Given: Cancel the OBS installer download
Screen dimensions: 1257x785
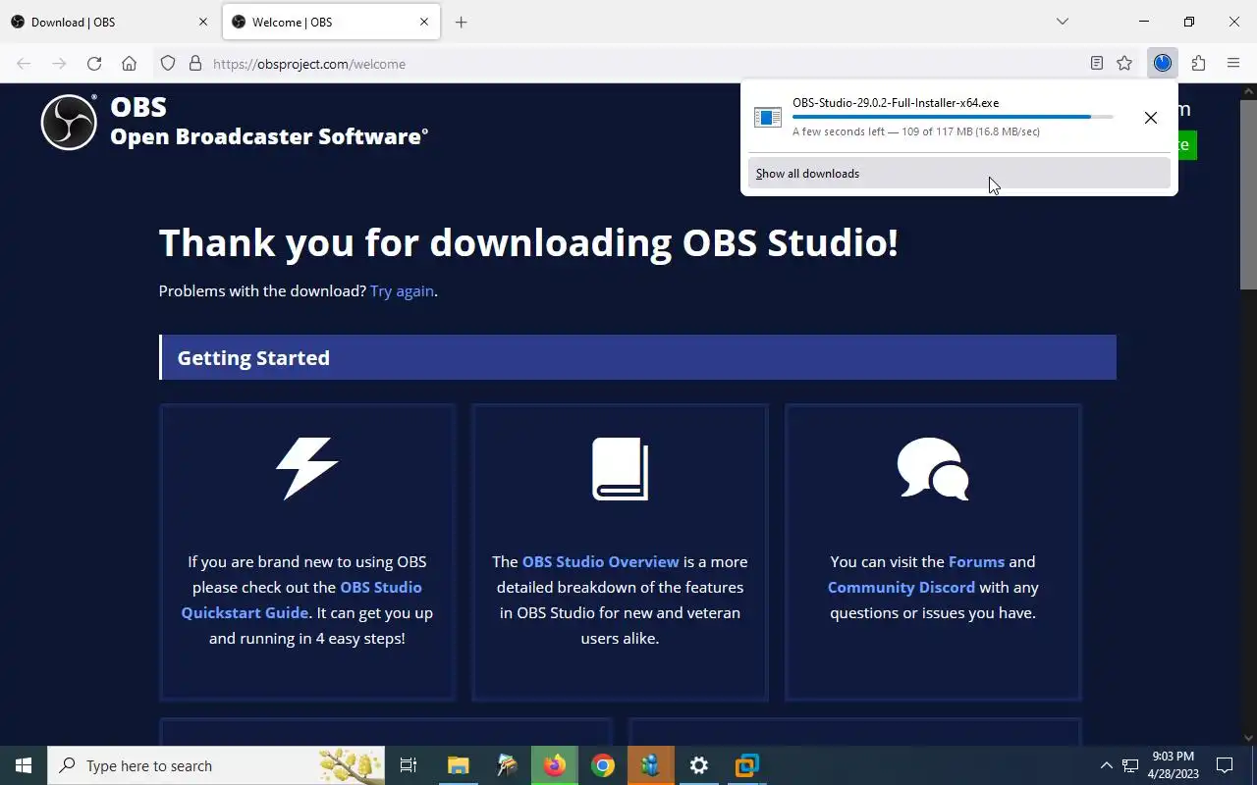Looking at the screenshot, I should click(1151, 118).
